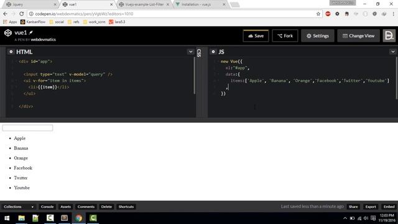Open volume control in tray
398x224 pixels.
366,218
